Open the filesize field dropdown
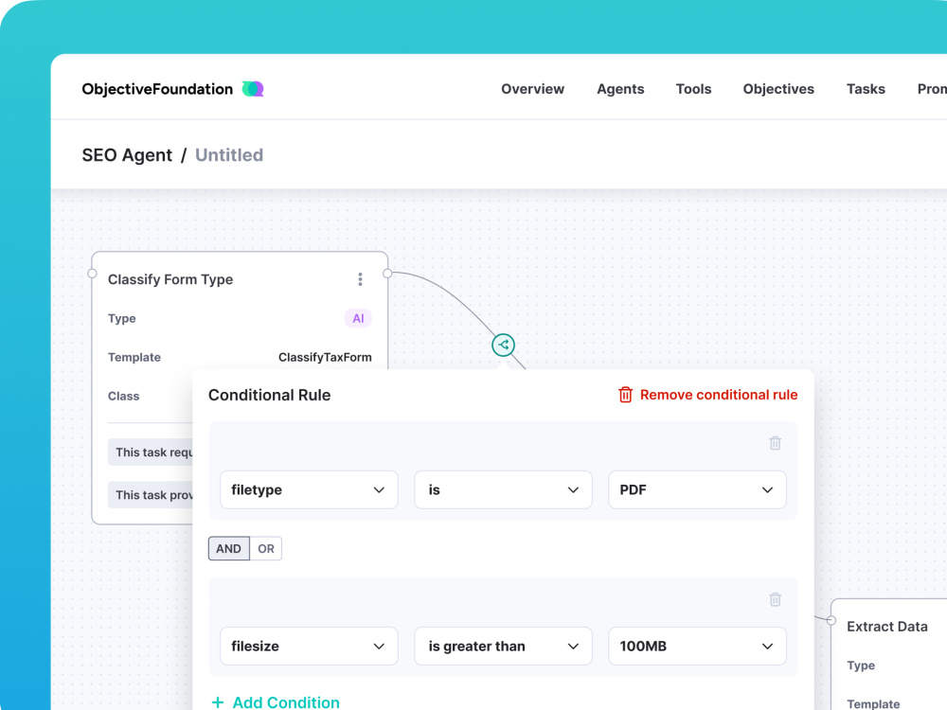Screen dimensions: 947x710 (x=309, y=646)
